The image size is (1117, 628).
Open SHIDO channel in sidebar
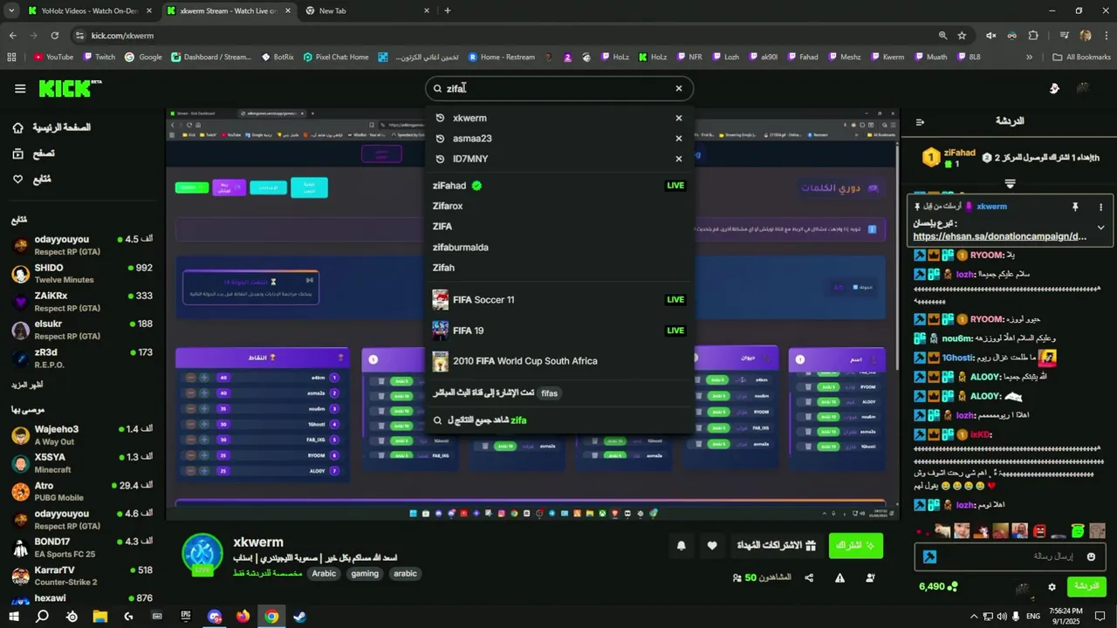(x=82, y=273)
